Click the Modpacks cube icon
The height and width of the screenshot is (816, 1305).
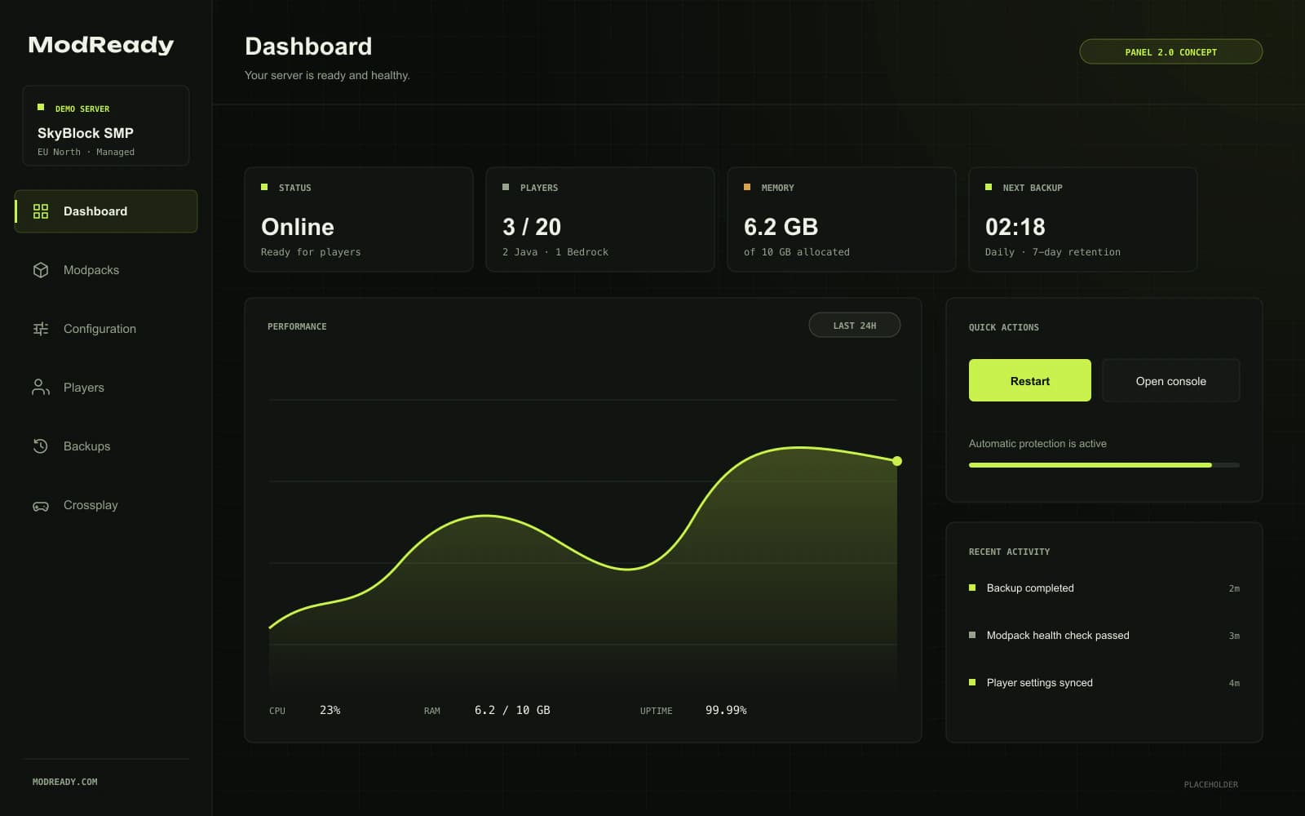pos(41,270)
